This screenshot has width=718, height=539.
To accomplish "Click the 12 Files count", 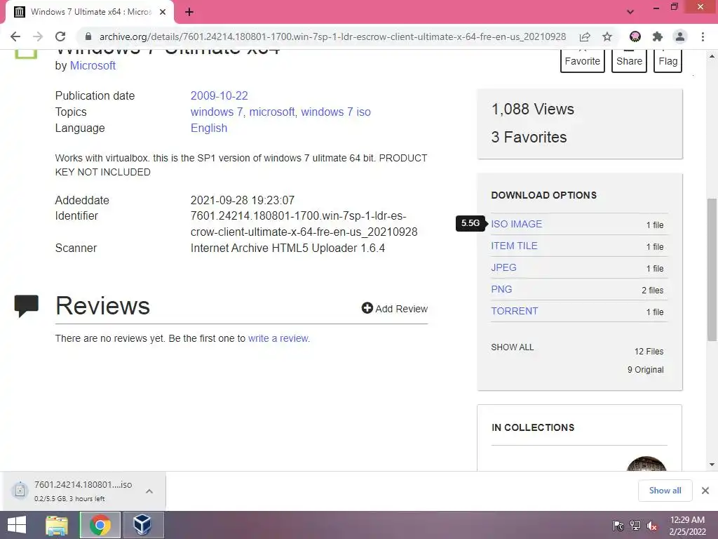I will click(649, 352).
